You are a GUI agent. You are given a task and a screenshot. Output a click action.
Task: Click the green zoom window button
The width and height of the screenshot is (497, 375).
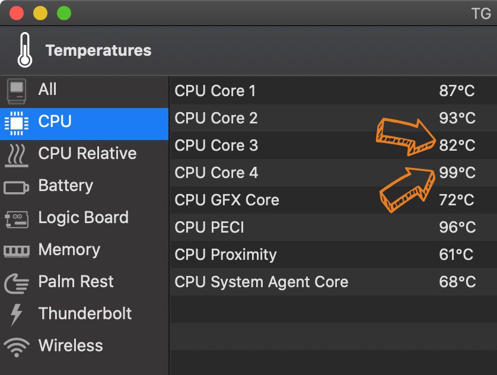pos(63,13)
